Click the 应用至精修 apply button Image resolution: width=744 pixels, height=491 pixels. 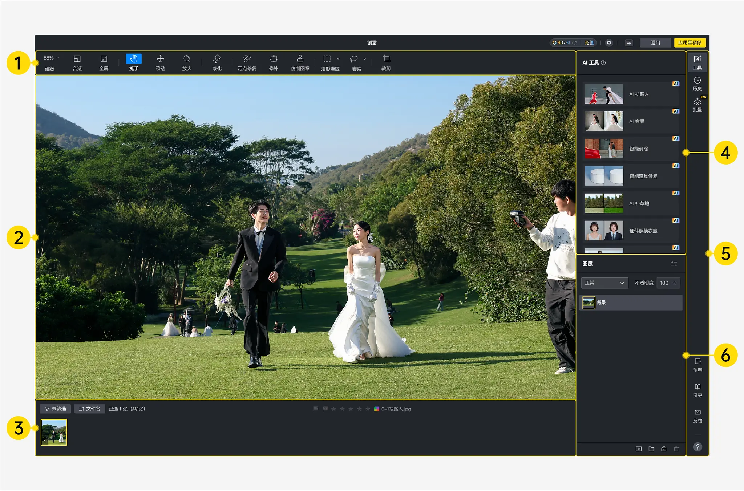[690, 43]
